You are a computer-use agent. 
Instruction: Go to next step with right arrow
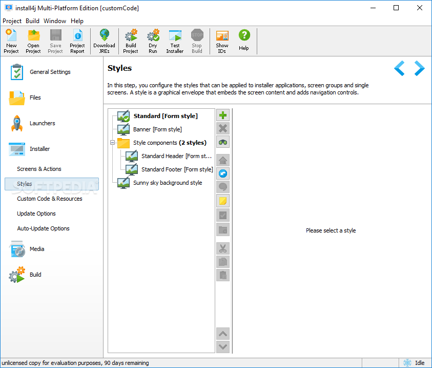(x=419, y=68)
